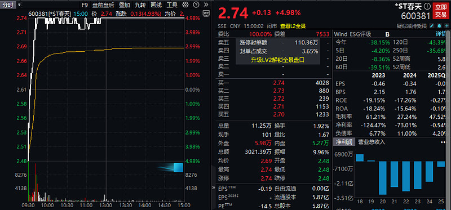Click 买三 price 2.72

[279, 99]
